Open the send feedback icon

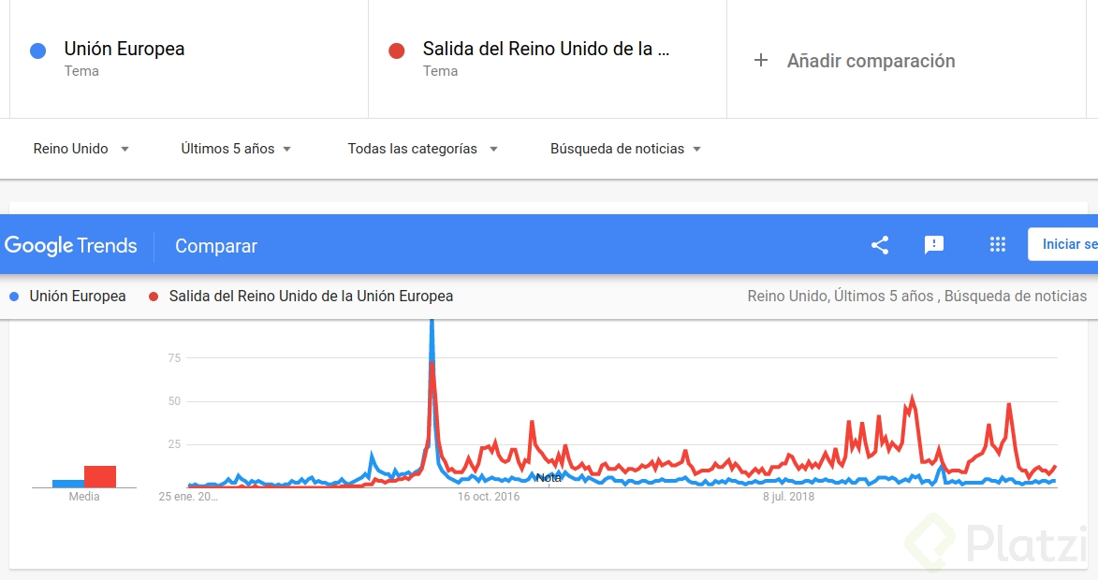(933, 245)
